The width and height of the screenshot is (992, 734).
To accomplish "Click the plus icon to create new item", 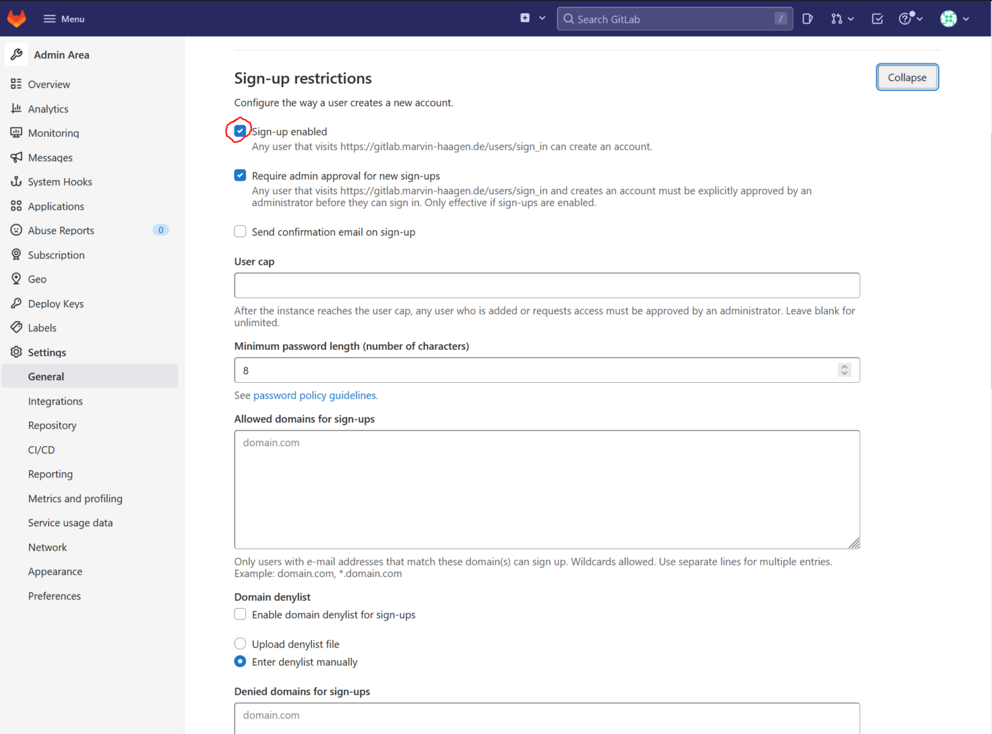I will (x=524, y=18).
